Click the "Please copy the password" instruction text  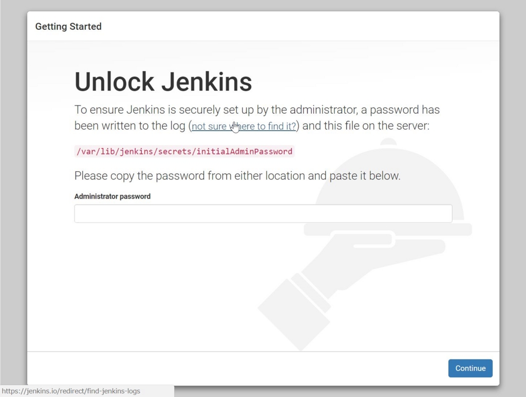pyautogui.click(x=237, y=176)
